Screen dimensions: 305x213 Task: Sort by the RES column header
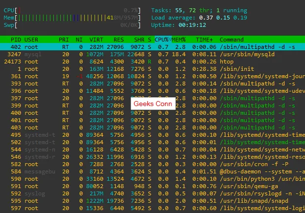click(118, 40)
